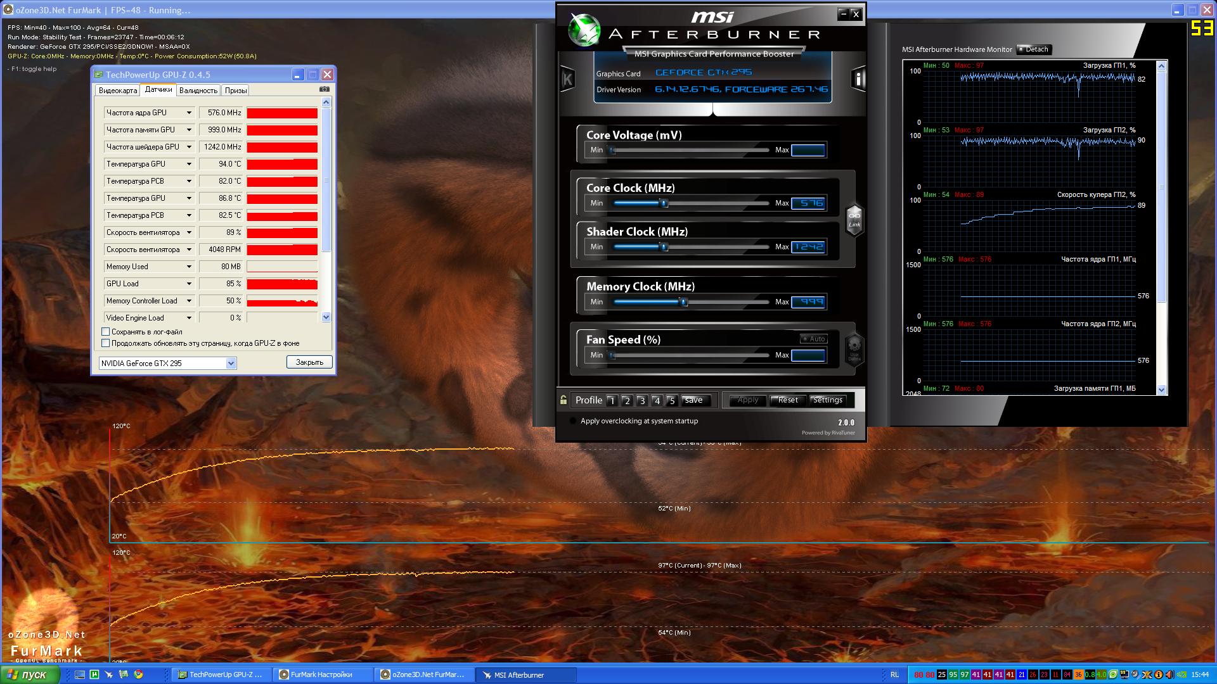Switch to TechPowerUp GPU-Z taskbar window
Screen dimensions: 1217x684
221,674
